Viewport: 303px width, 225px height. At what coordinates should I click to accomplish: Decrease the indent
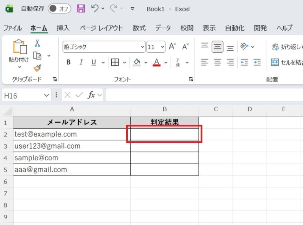tap(244, 62)
